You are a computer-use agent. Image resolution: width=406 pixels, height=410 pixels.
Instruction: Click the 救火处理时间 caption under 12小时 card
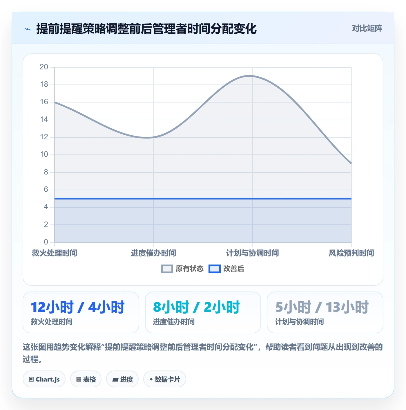point(52,322)
